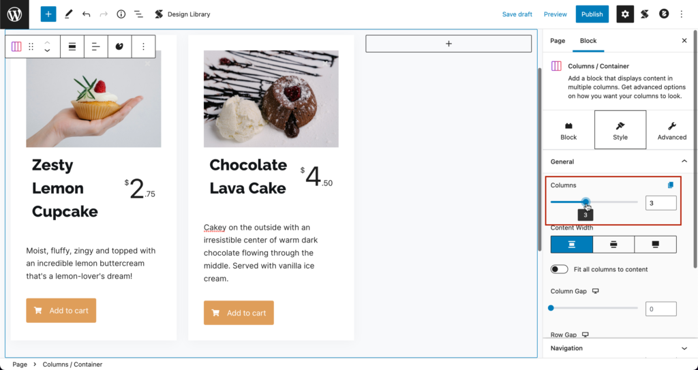Select the third Content Width option
This screenshot has height=370, width=698.
click(x=655, y=245)
